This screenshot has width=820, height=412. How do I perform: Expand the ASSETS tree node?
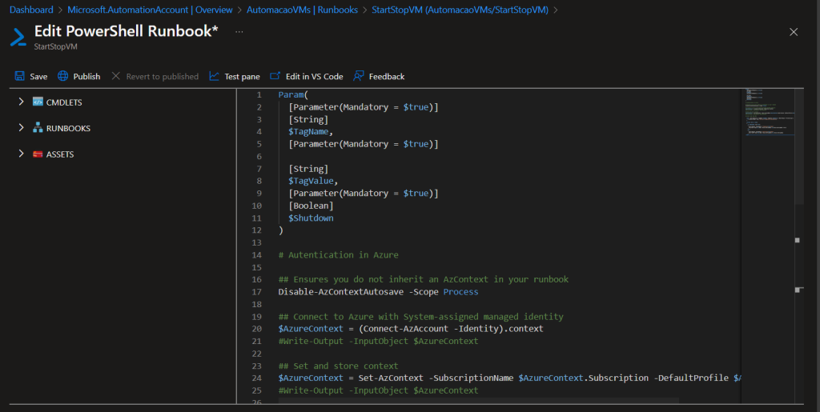pyautogui.click(x=21, y=154)
